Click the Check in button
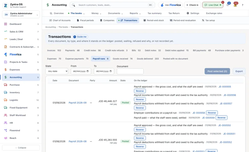249x152 pixels. point(192,5)
